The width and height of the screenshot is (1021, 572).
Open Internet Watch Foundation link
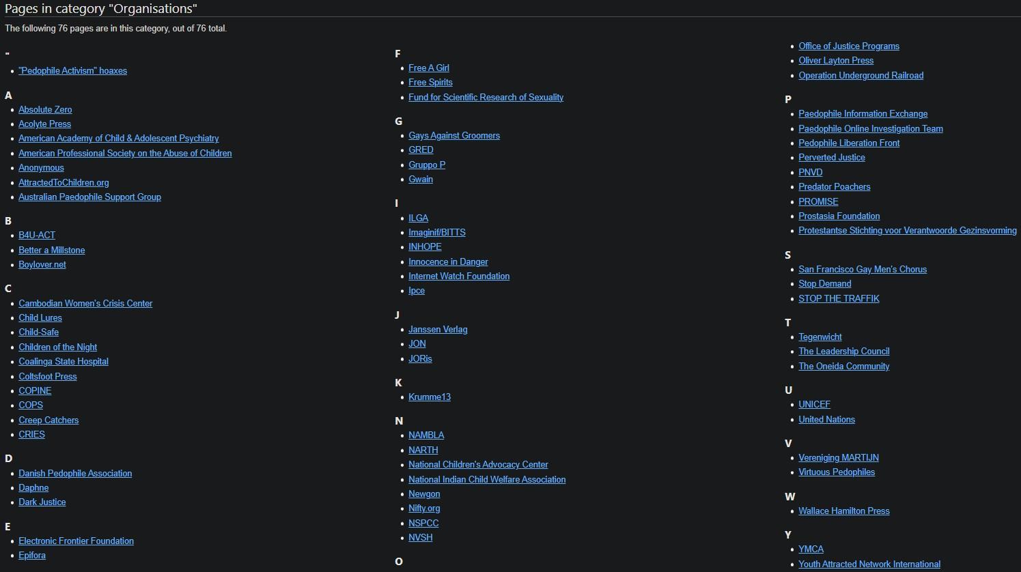pyautogui.click(x=459, y=276)
